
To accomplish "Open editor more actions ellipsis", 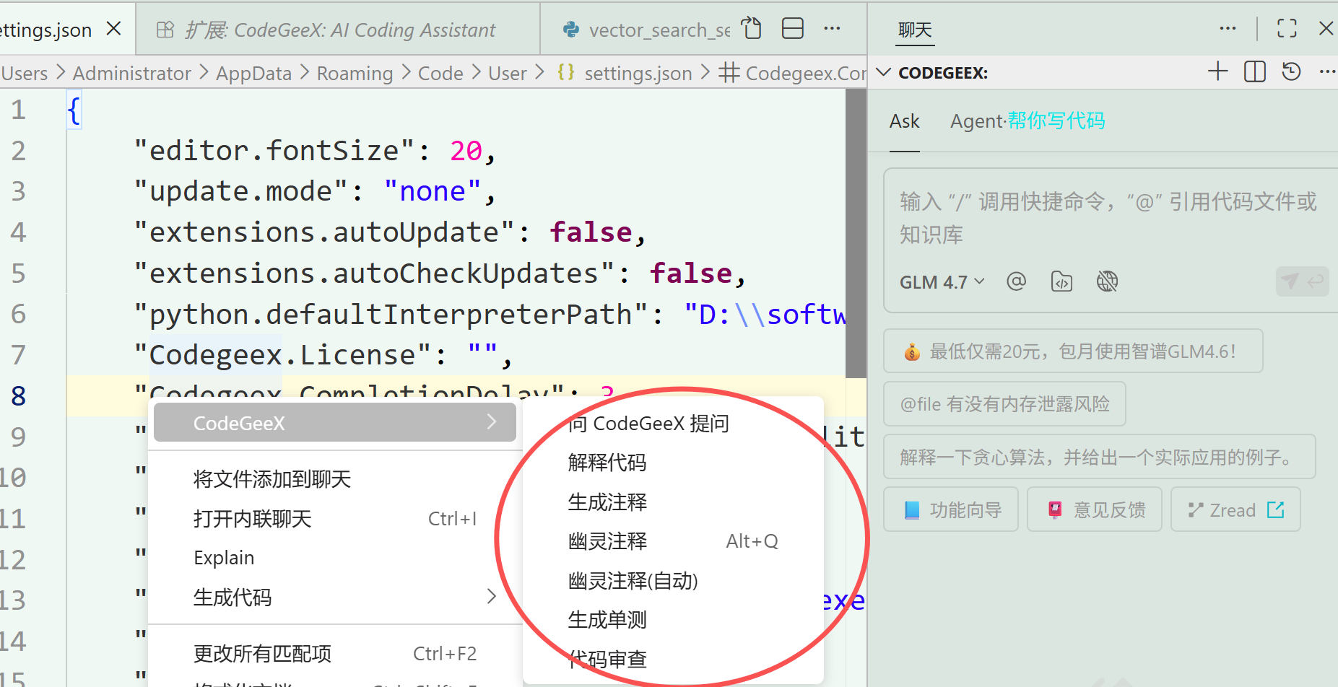I will click(832, 29).
